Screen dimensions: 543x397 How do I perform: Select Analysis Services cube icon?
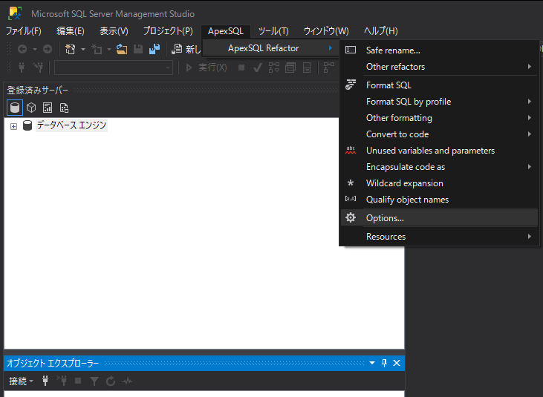(x=31, y=108)
